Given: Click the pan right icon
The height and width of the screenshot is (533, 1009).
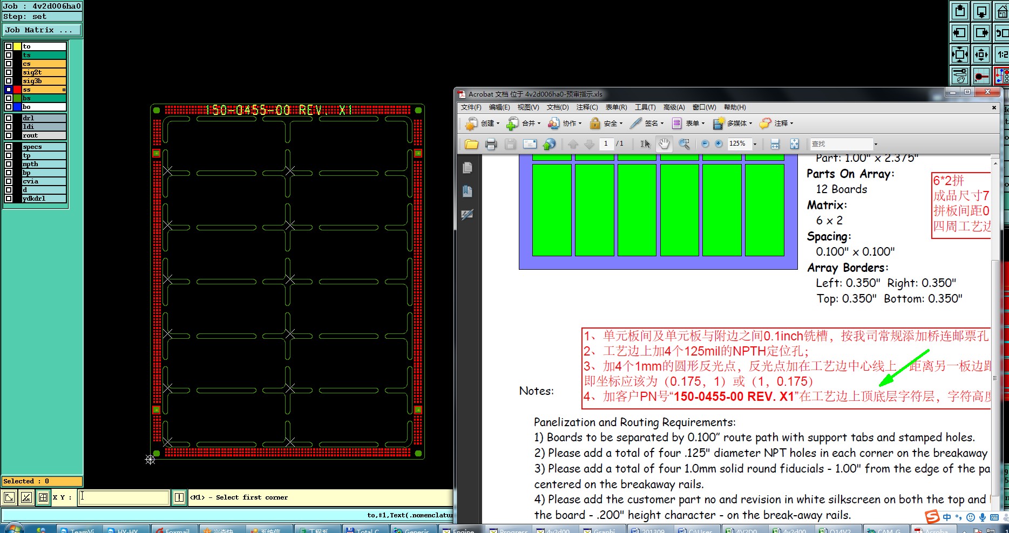Looking at the screenshot, I should pos(981,32).
